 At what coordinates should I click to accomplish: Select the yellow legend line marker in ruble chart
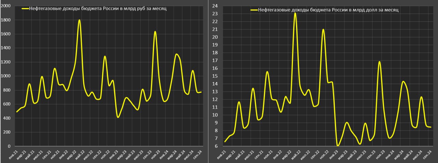[26, 9]
